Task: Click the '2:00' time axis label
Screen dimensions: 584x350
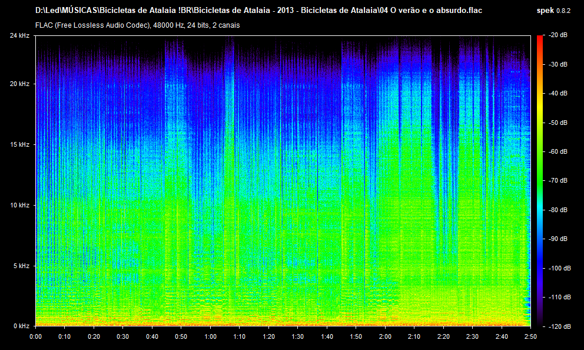Action: click(385, 336)
